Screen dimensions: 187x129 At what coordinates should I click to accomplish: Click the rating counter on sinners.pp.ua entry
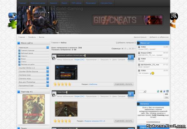tap(131, 57)
